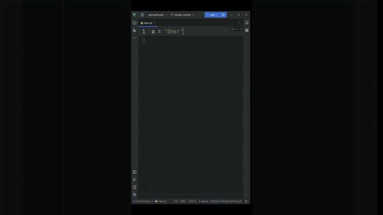Open the pythonProject project dropdown
Screen dimensions: 383x215
pos(158,15)
